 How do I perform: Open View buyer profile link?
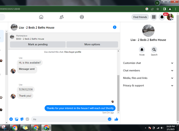[x=73, y=52]
